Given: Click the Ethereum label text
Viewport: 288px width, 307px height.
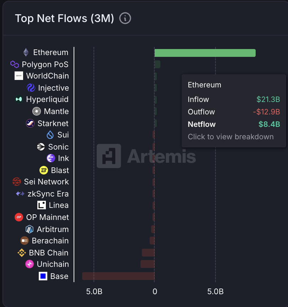Looking at the screenshot, I should point(51,53).
